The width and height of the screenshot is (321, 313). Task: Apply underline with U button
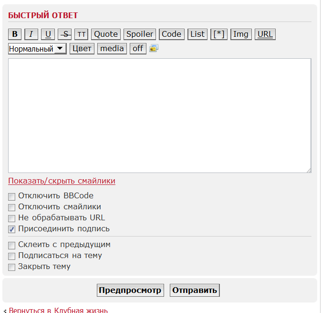[x=48, y=34]
